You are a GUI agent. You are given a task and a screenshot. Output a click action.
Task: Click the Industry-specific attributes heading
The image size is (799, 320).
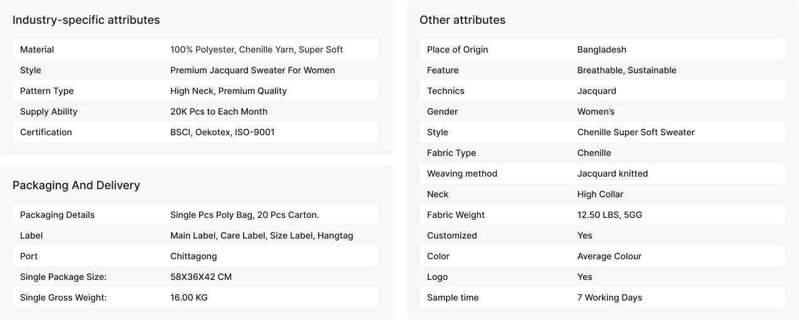tap(86, 20)
